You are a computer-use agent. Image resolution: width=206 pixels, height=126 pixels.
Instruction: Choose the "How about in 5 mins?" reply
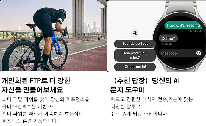pos(135,55)
